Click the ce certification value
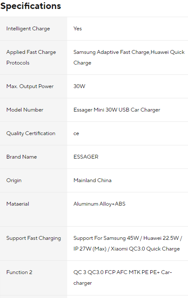 click(x=76, y=133)
